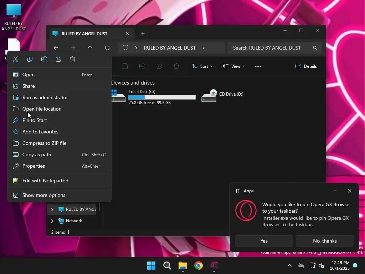Select Run as administrator
The height and width of the screenshot is (274, 365).
[x=60, y=98]
